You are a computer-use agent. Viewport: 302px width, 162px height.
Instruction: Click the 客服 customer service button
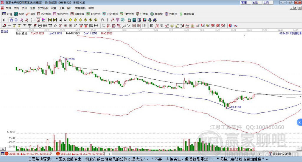[x=245, y=2]
